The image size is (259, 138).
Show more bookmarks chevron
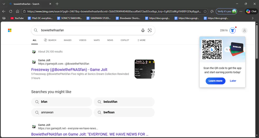(x=252, y=18)
